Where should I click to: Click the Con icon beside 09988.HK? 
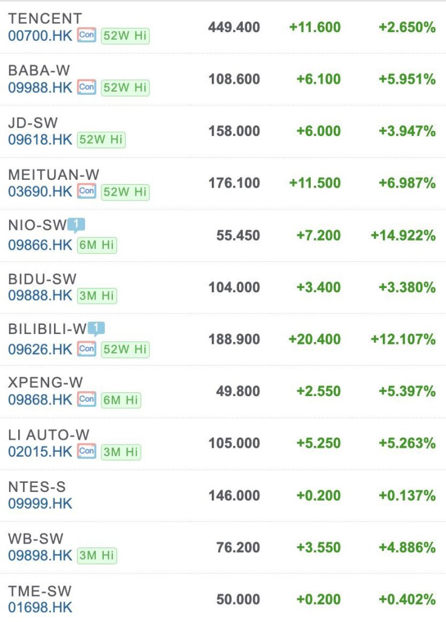coord(87,87)
